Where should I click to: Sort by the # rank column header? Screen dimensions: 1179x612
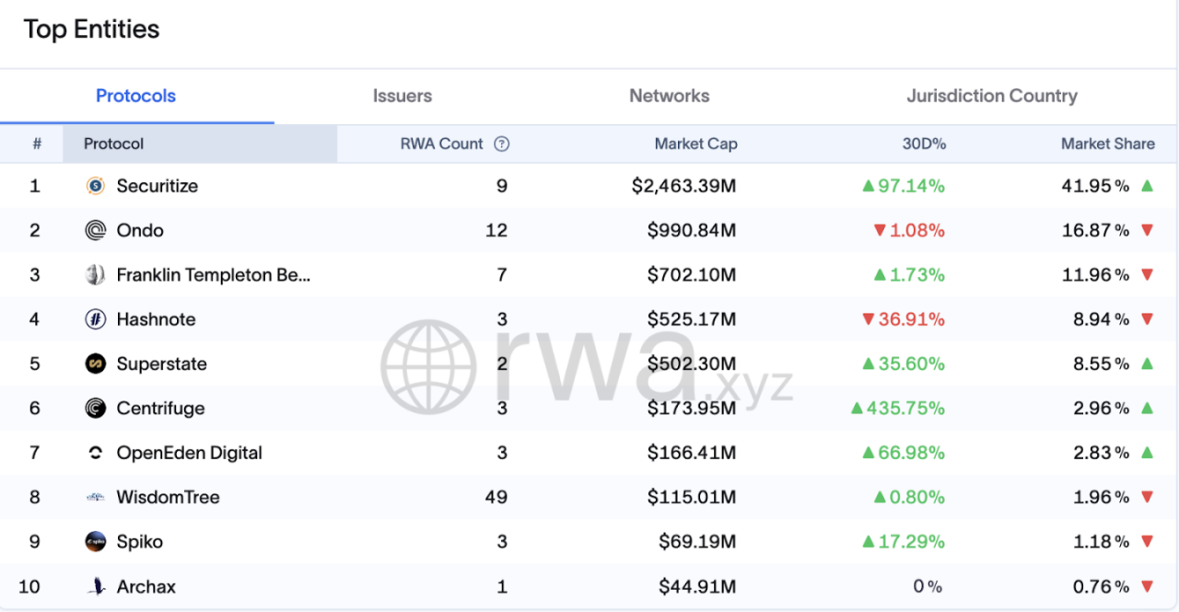pos(37,144)
